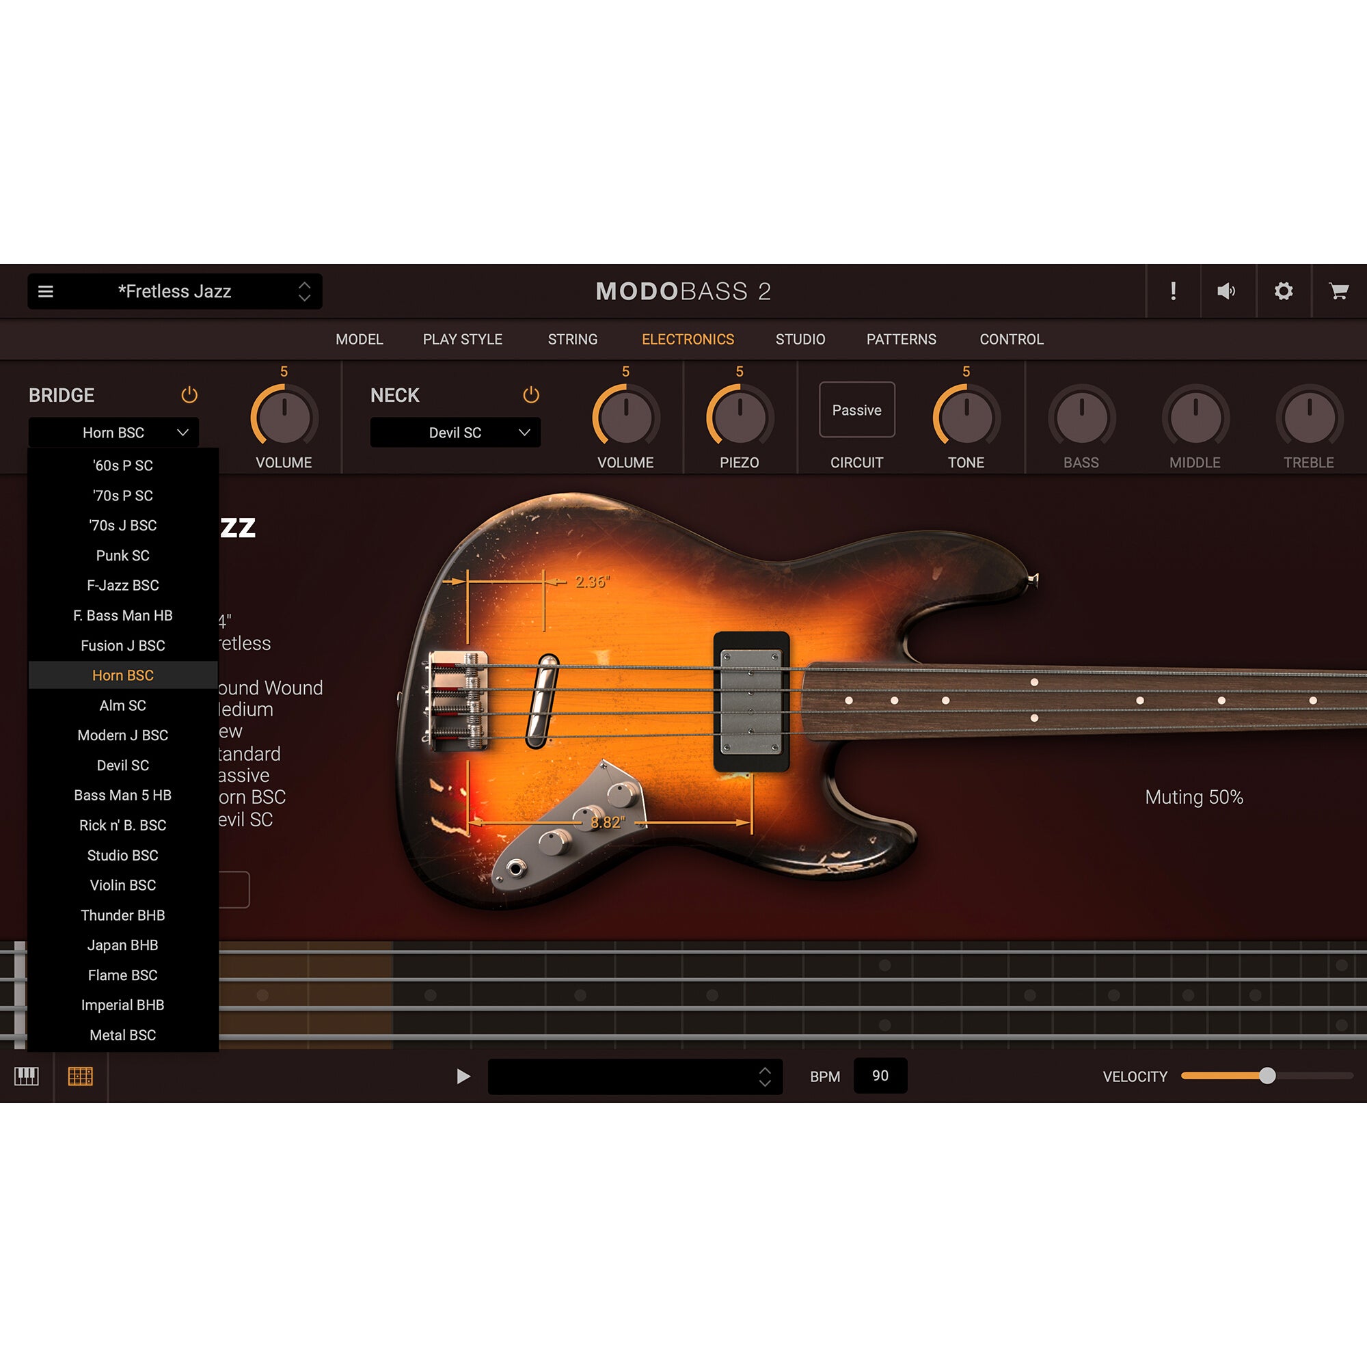Image resolution: width=1367 pixels, height=1367 pixels.
Task: Choose Metal BSC pickup option
Action: (123, 1034)
